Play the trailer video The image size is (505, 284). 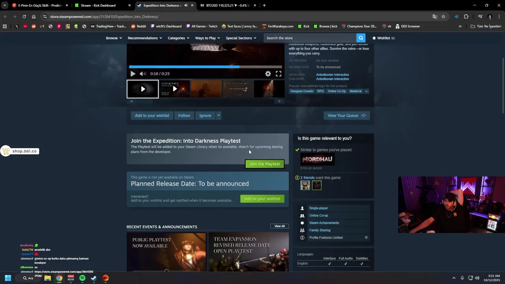click(133, 74)
